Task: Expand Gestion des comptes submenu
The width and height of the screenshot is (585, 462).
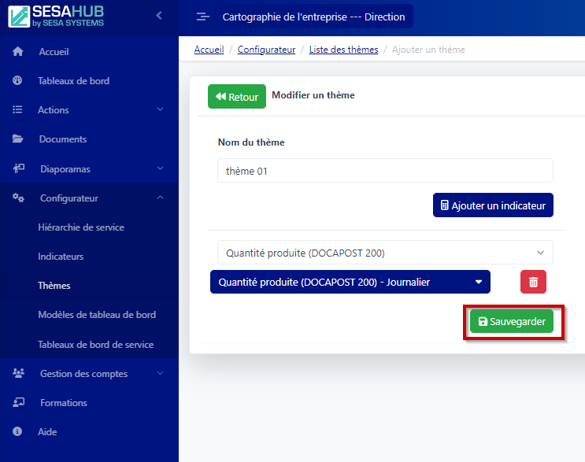Action: point(160,374)
